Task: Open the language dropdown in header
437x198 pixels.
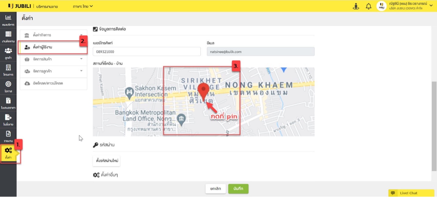Action: click(x=83, y=6)
